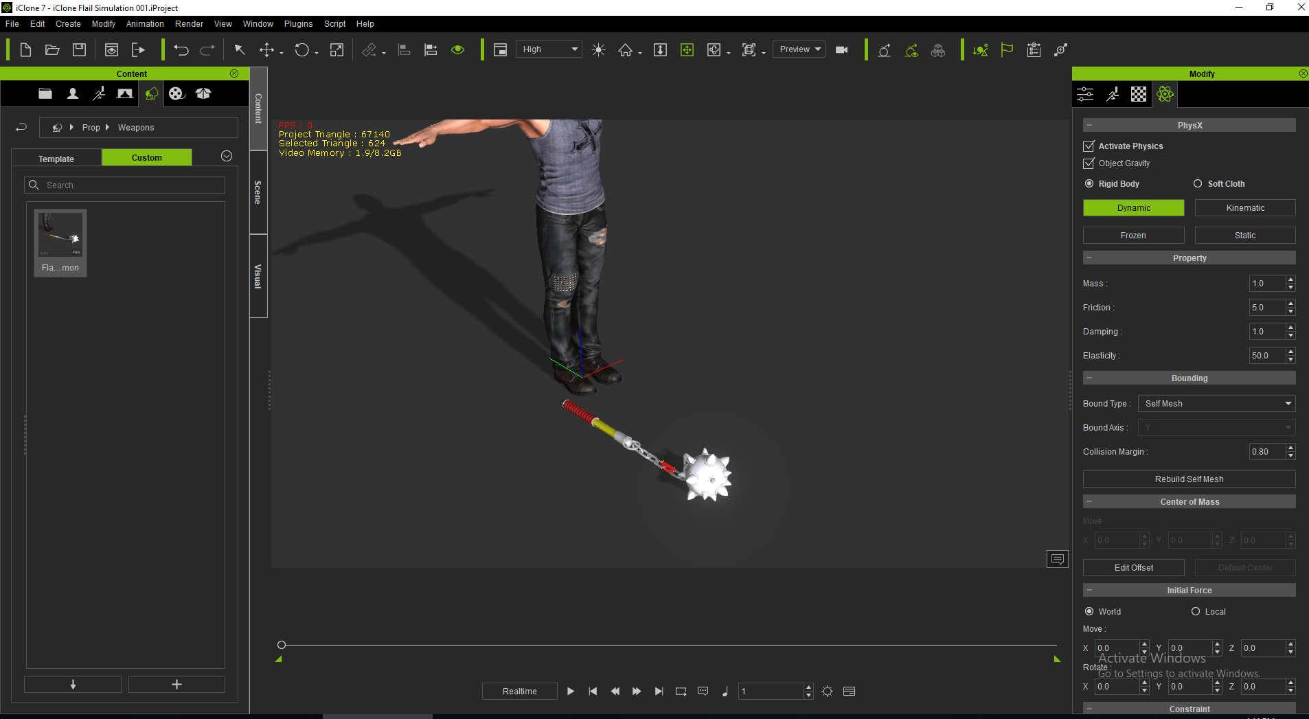Expand the content options circle chevron
Image resolution: width=1309 pixels, height=719 pixels.
point(227,156)
